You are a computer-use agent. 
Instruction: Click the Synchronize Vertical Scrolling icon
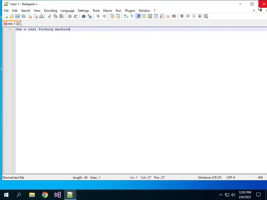112,16
